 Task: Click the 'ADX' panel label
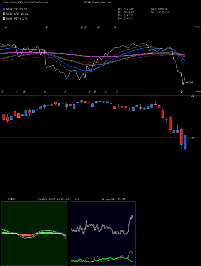point(77,199)
